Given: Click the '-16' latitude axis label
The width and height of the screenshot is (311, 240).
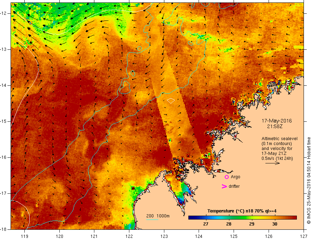Looking at the screenshot, I should click(x=4, y=157).
